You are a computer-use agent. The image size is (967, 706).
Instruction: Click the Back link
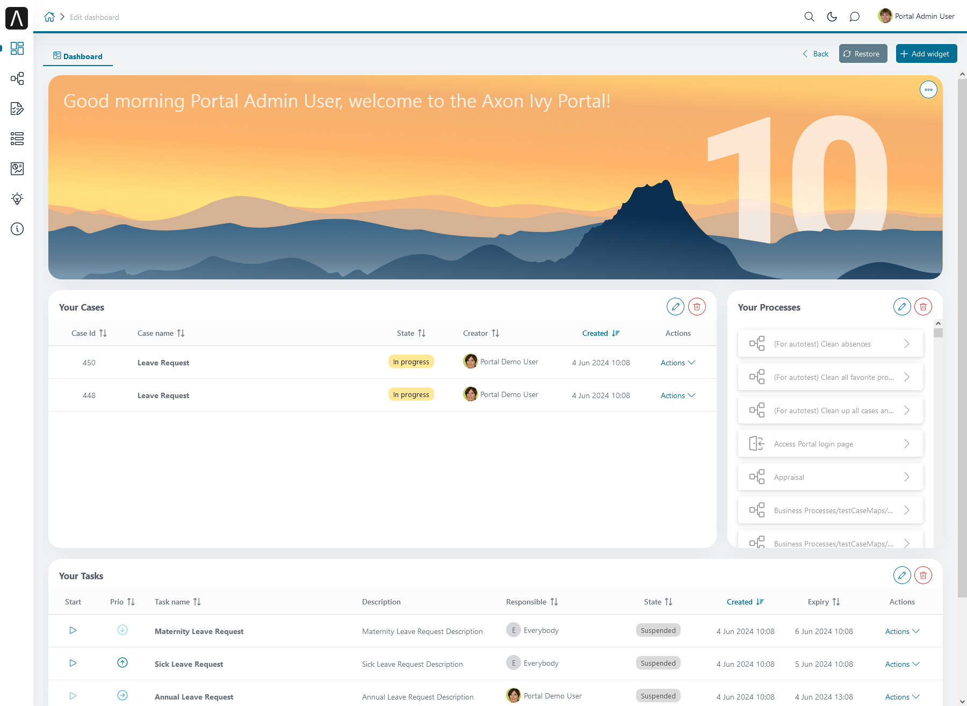tap(816, 54)
